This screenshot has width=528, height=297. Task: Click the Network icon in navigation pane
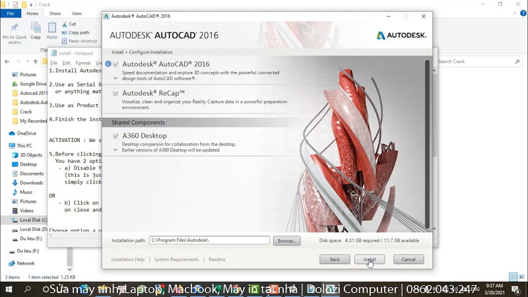pyautogui.click(x=13, y=263)
